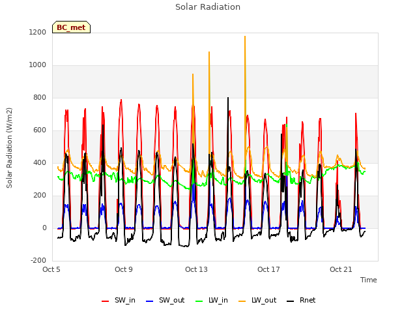
Task: Click the 1000 y-axis tick label
Action: 38,65
